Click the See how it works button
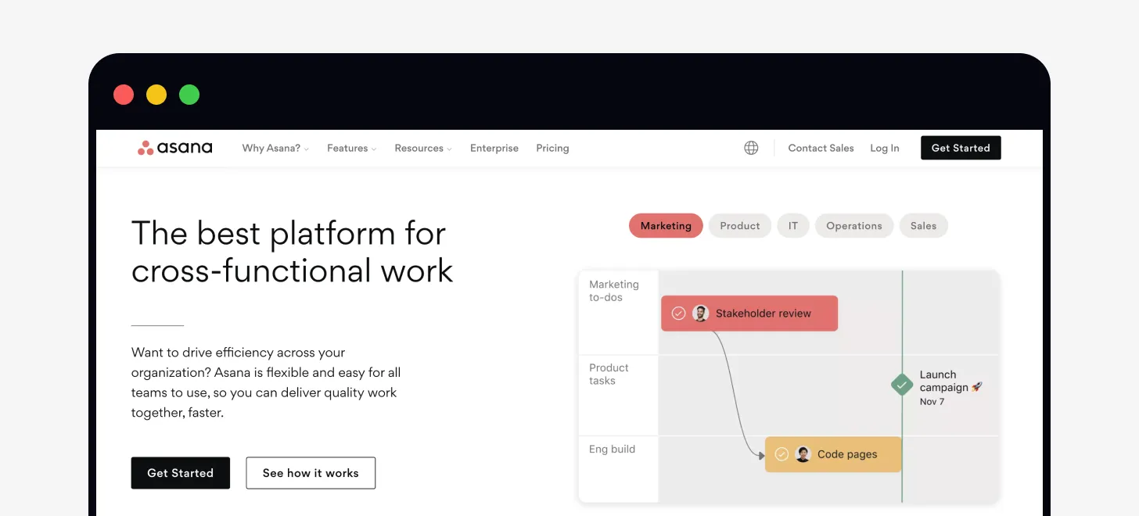 coord(311,473)
